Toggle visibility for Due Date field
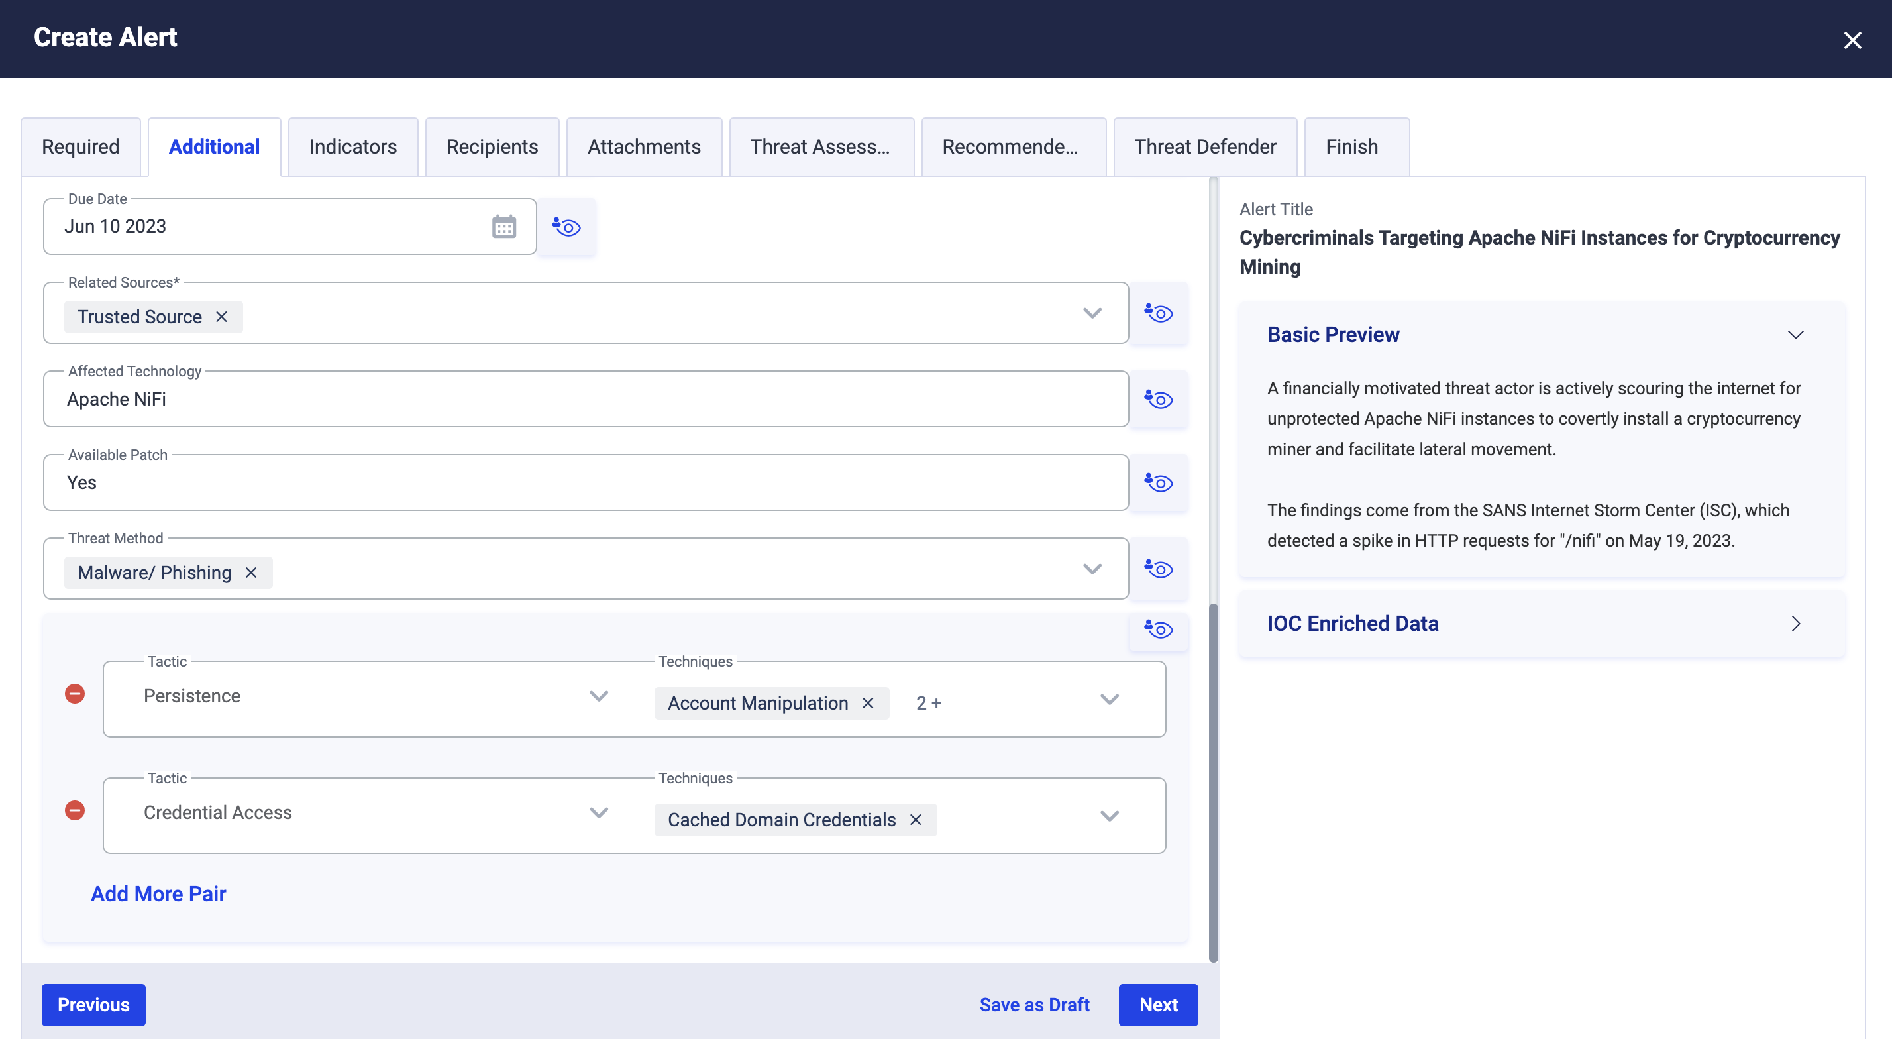Screen dimensions: 1892x1039 coord(566,227)
